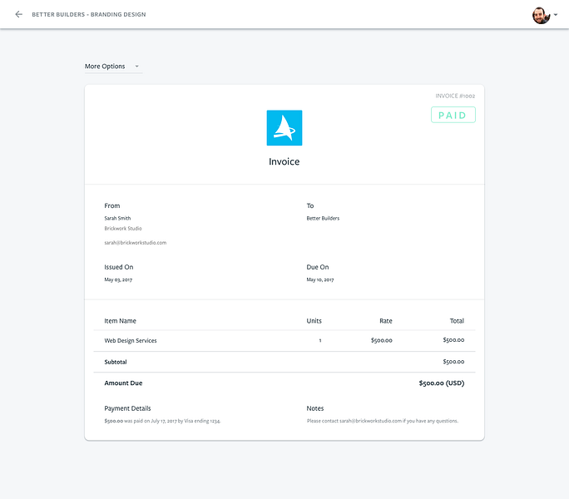Click the Total column header

[457, 321]
